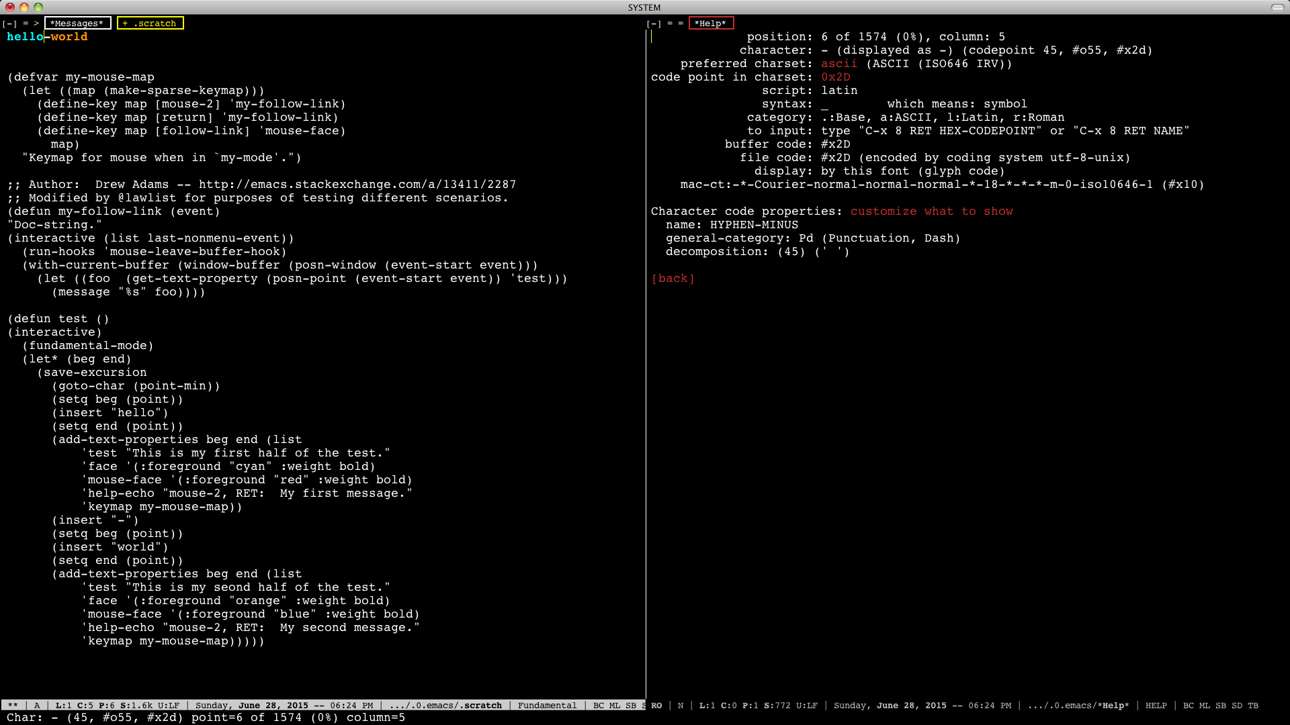The image size is (1290, 725).
Task: Click 'buffer code: #x2D' line in Help
Action: tap(787, 144)
